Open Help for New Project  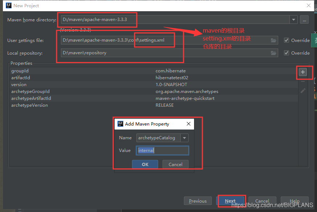coord(295,201)
